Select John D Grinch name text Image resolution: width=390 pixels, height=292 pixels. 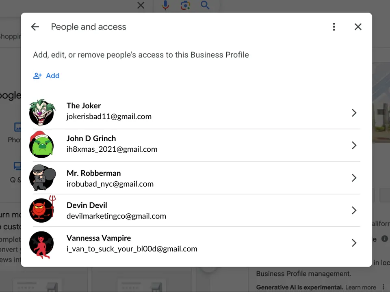click(91, 138)
